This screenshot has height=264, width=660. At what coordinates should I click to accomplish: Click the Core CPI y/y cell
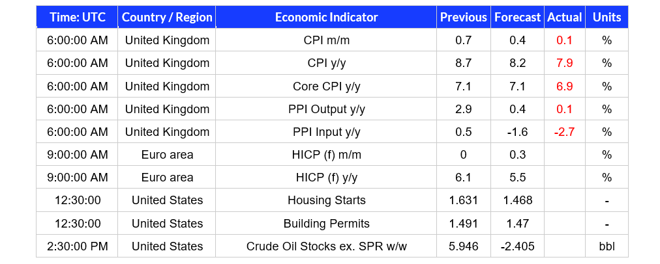tap(326, 86)
